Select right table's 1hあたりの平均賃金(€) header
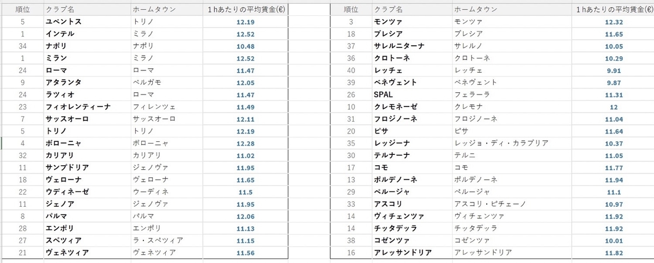Image resolution: width=654 pixels, height=263 pixels. (x=611, y=10)
